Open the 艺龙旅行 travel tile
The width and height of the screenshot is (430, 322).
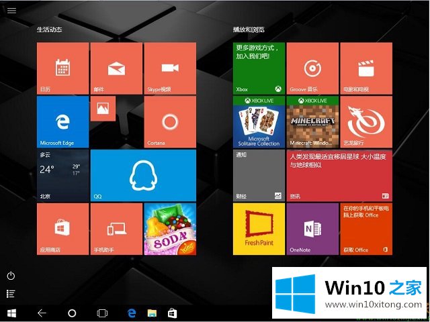tap(366, 122)
